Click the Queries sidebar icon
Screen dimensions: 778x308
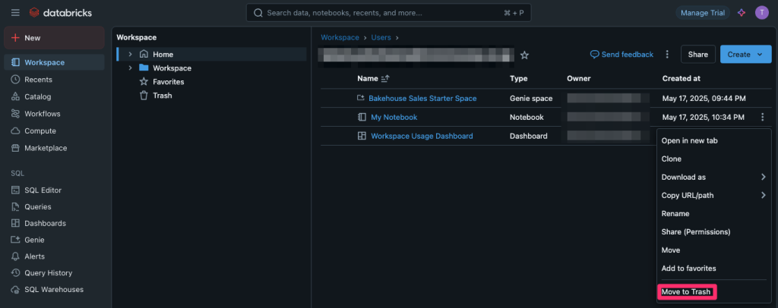pyautogui.click(x=15, y=207)
